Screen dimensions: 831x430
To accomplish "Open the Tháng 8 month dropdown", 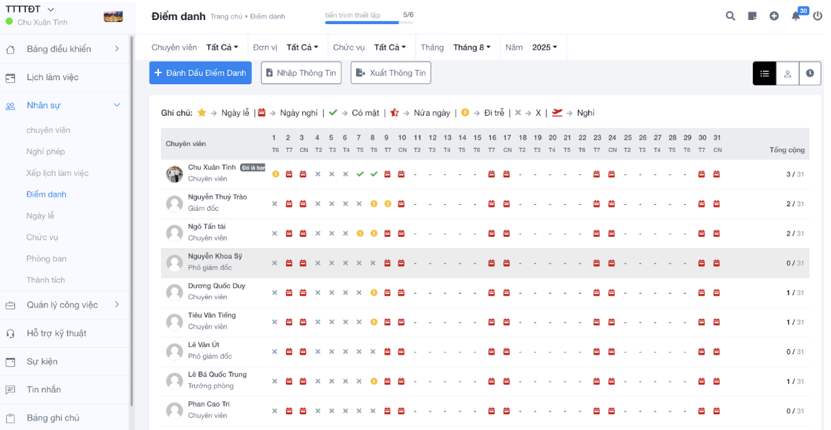I will [472, 47].
